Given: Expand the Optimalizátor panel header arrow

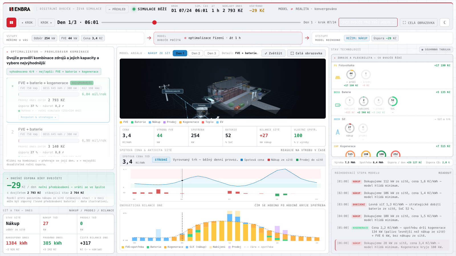Looking at the screenshot, I should (7, 52).
